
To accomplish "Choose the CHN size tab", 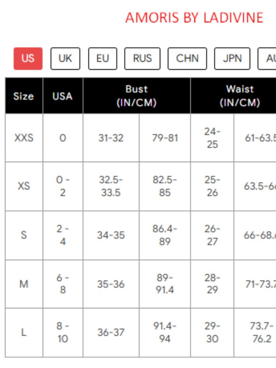I will (x=187, y=59).
